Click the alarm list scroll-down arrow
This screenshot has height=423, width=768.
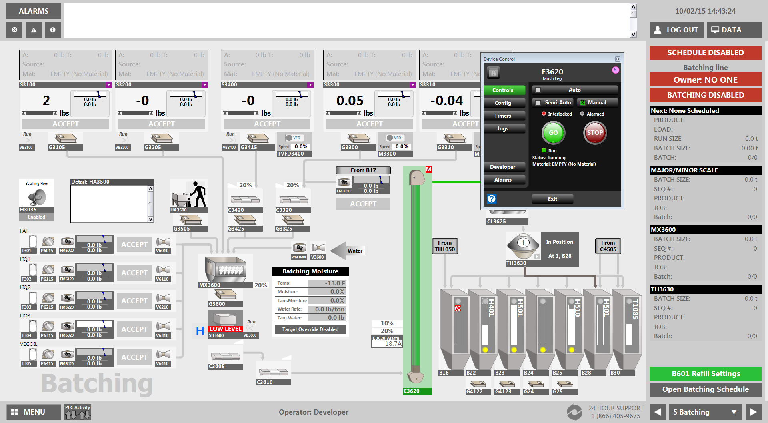click(x=633, y=34)
